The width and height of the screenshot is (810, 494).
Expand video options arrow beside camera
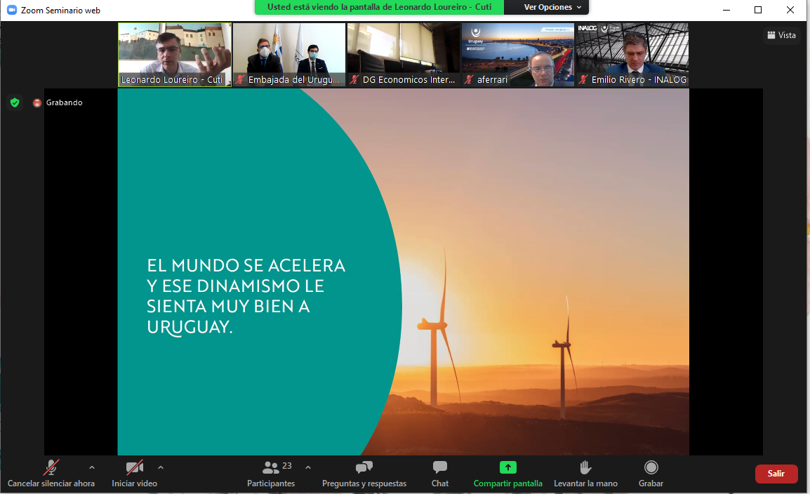pos(161,467)
